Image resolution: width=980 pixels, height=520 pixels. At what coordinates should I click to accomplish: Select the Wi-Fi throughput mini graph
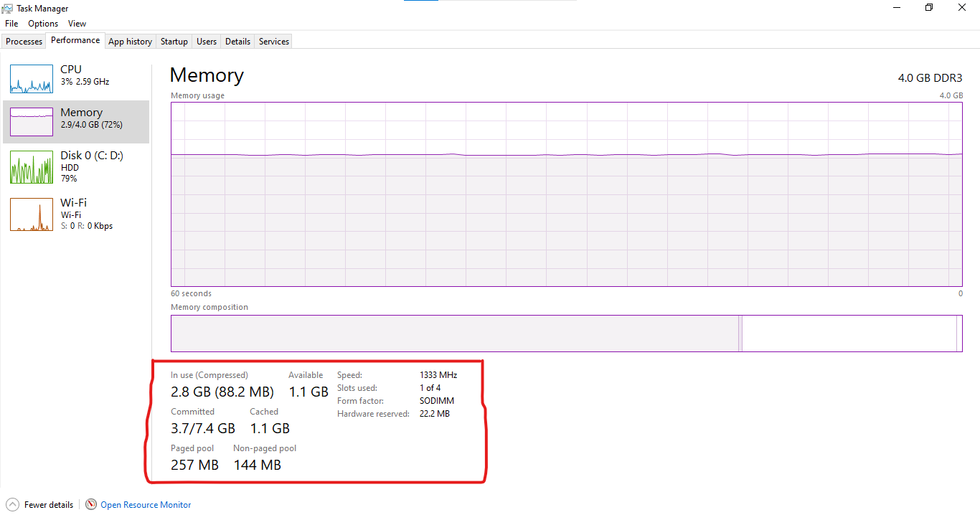coord(32,214)
